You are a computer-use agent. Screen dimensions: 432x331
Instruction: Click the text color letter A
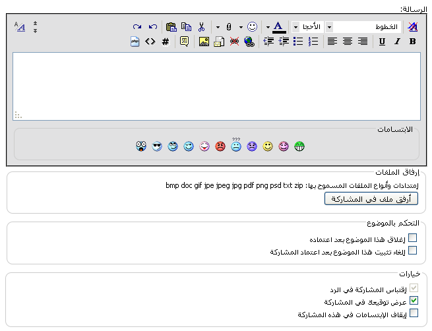279,27
